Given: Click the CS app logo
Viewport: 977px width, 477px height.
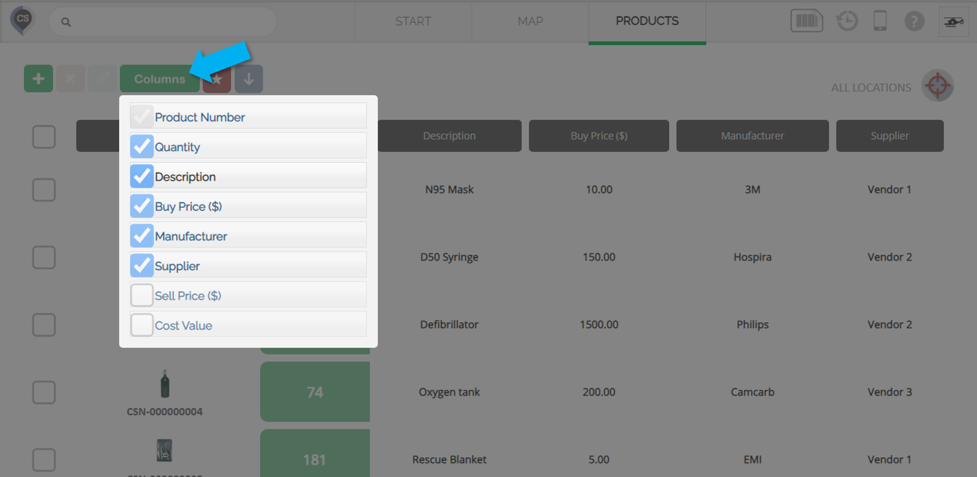Looking at the screenshot, I should (x=22, y=21).
